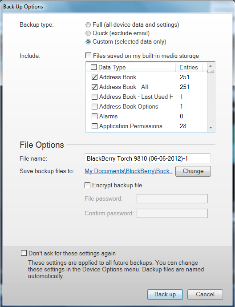Uncheck the Address Book entry
Screen dimensions: 235x307
pos(94,77)
